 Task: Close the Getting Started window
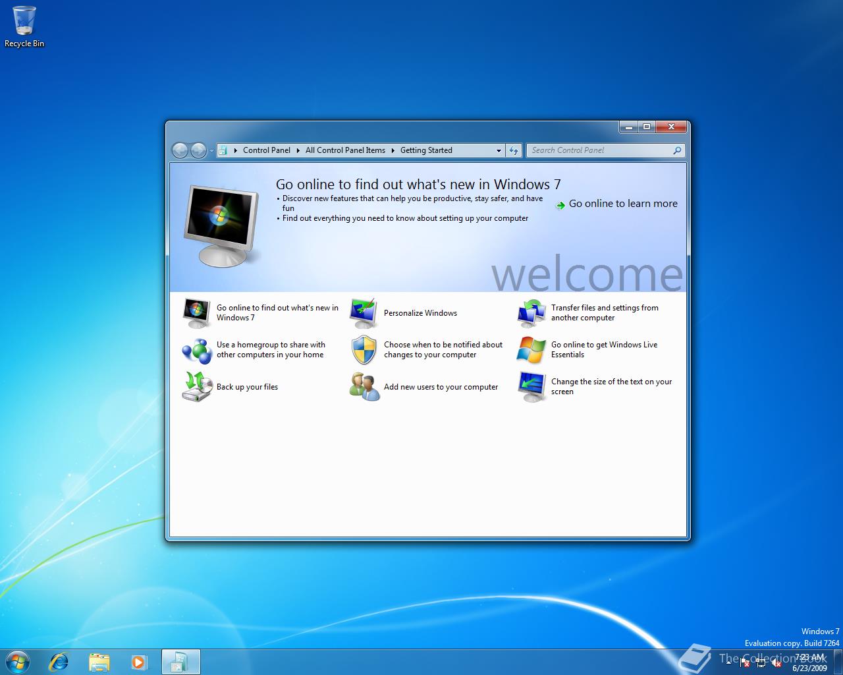(671, 127)
